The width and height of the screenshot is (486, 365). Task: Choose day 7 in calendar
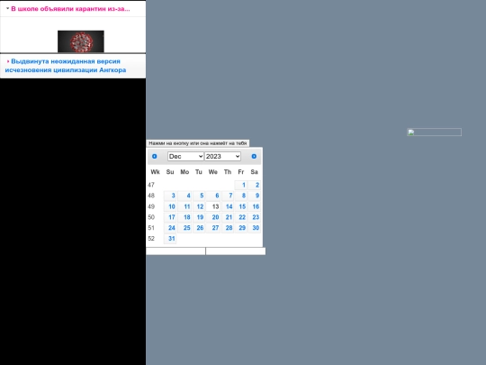tap(228, 196)
